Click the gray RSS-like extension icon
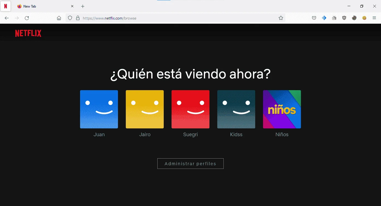The width and height of the screenshot is (381, 206). [x=334, y=18]
